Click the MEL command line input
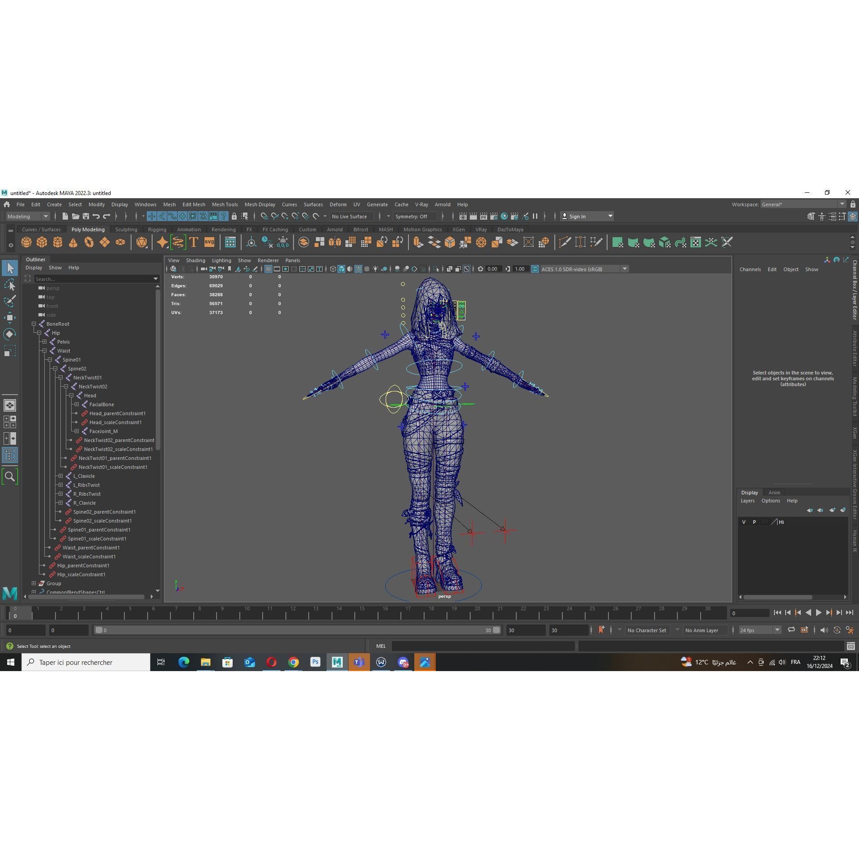 pos(483,646)
